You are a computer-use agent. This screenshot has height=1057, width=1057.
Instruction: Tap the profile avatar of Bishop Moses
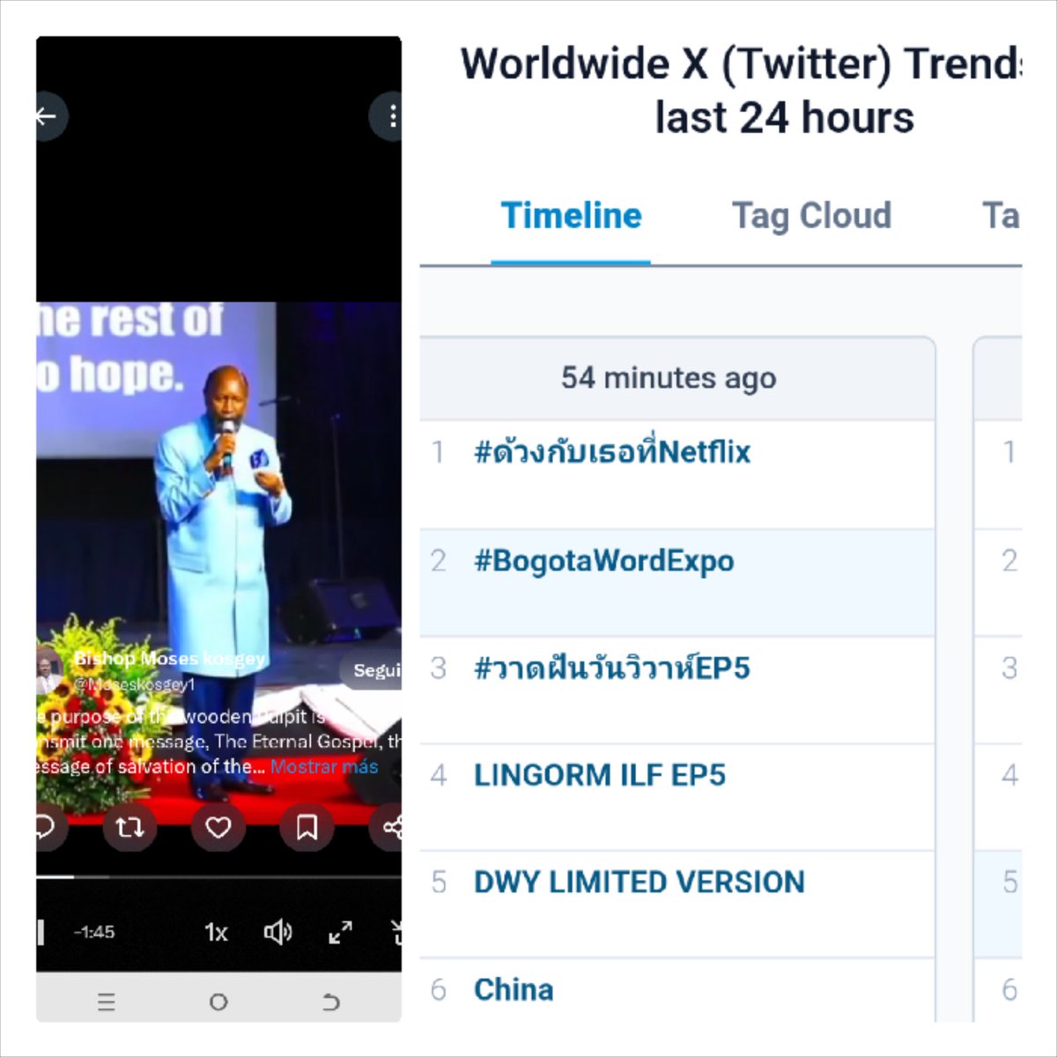click(49, 671)
